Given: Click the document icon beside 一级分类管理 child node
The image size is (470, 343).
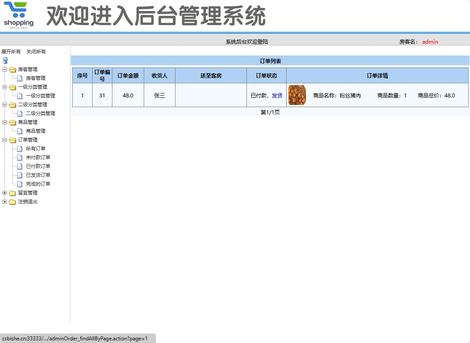Looking at the screenshot, I should coord(20,96).
